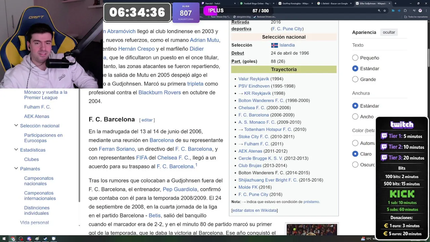
Task: Go to Clubes in contents
Action: coord(31,159)
